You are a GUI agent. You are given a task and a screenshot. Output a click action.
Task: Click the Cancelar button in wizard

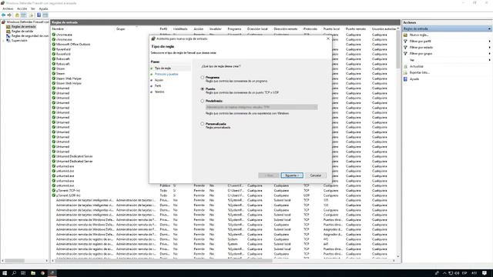316,175
